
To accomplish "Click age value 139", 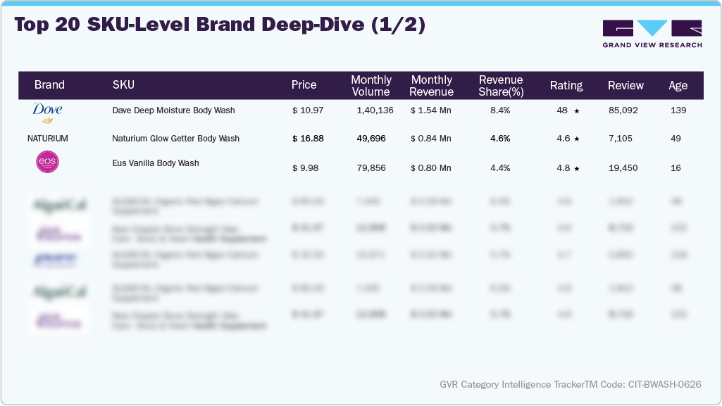I will click(678, 110).
